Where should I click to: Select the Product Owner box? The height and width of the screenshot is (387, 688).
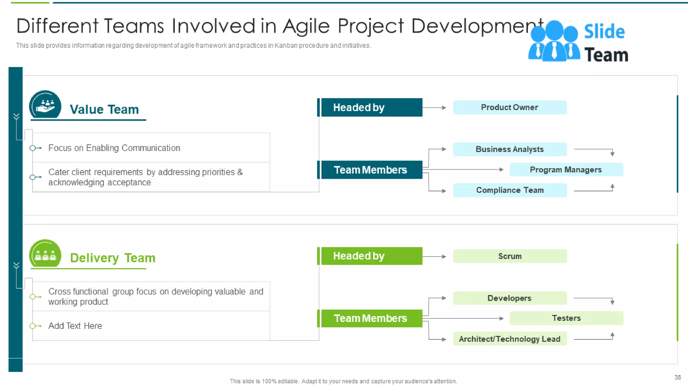click(510, 107)
